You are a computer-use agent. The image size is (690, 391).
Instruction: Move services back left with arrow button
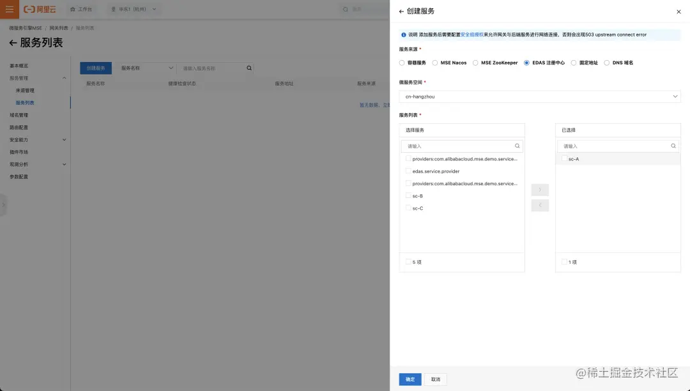click(x=540, y=205)
